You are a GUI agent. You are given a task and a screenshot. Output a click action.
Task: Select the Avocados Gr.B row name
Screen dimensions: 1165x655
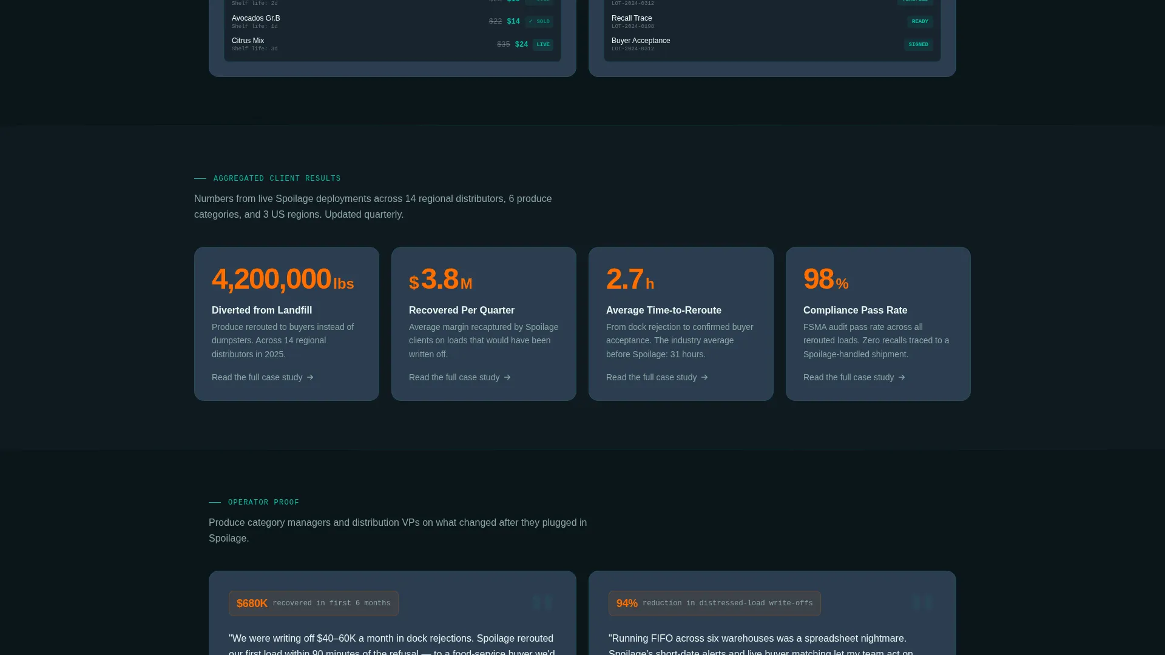click(x=255, y=18)
